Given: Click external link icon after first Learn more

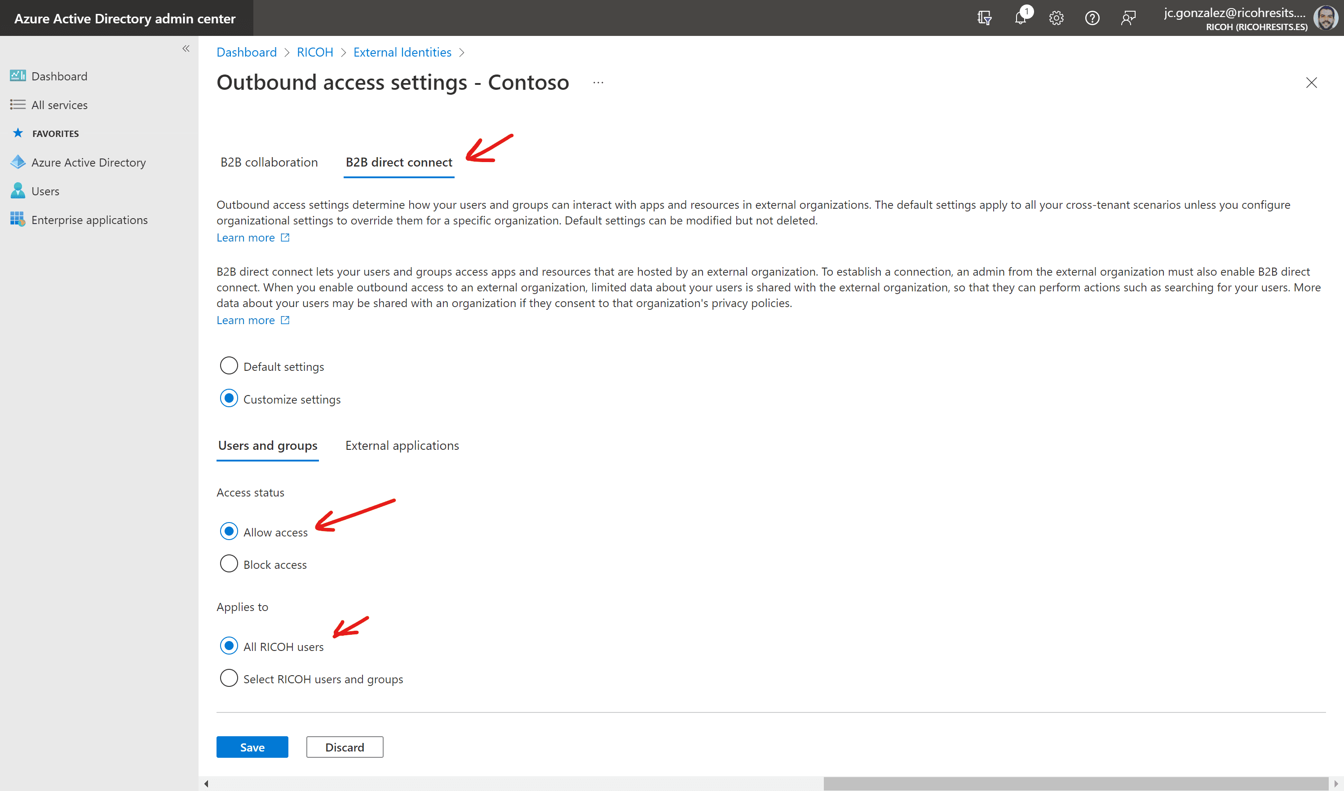Looking at the screenshot, I should [285, 237].
